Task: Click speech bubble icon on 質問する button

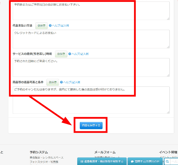Action: point(132,161)
